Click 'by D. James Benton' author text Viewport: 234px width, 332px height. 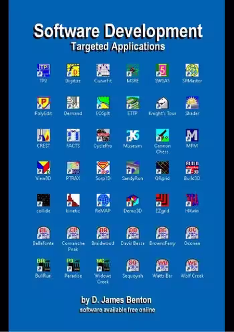(116, 300)
